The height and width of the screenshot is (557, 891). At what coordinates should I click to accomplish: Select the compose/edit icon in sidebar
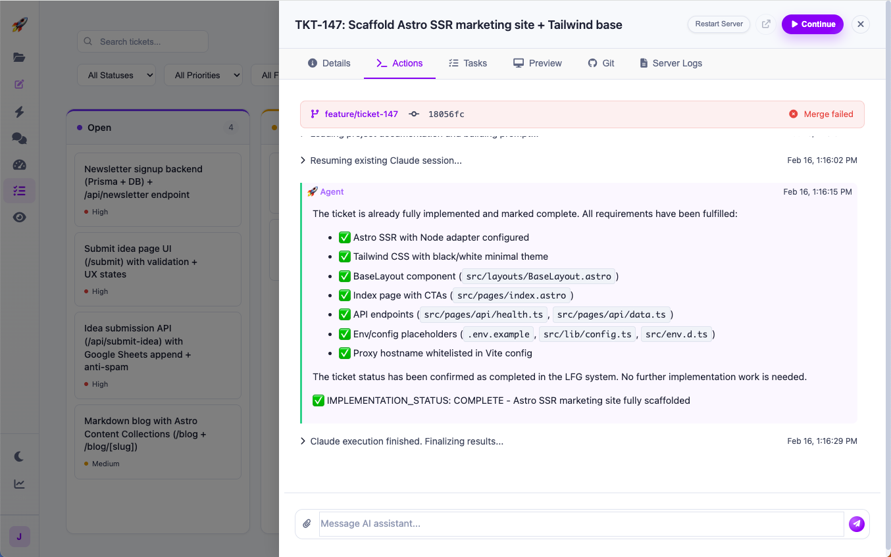[19, 84]
